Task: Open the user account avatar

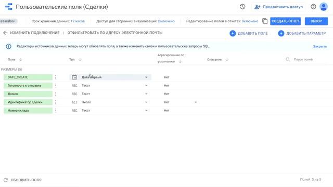Action: click(324, 7)
